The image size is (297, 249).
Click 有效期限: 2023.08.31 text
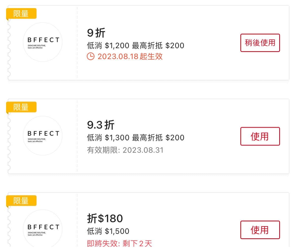pyautogui.click(x=125, y=150)
